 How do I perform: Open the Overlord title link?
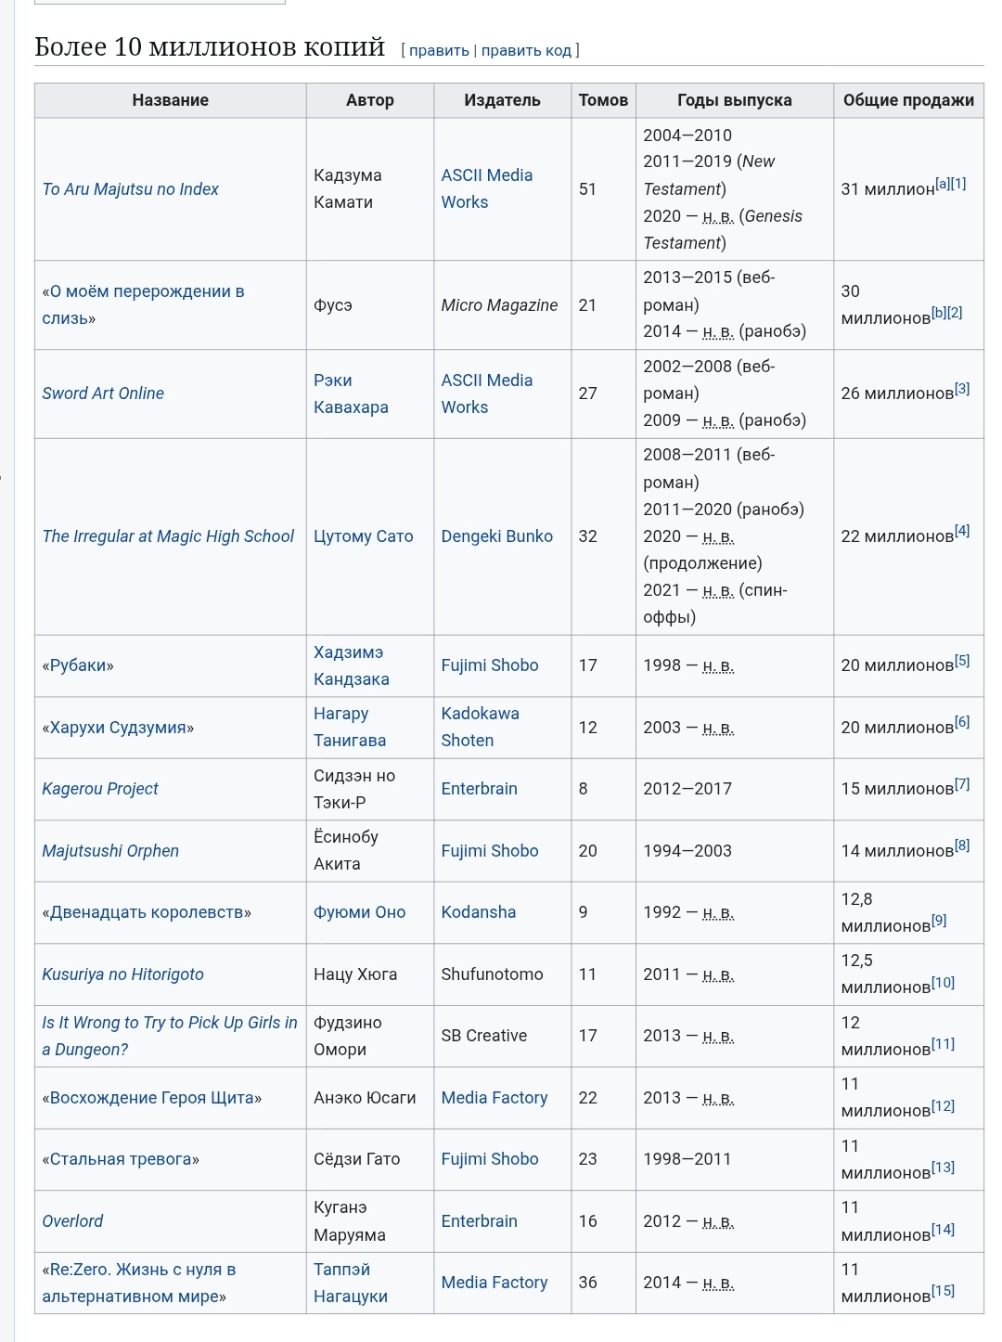(72, 1221)
